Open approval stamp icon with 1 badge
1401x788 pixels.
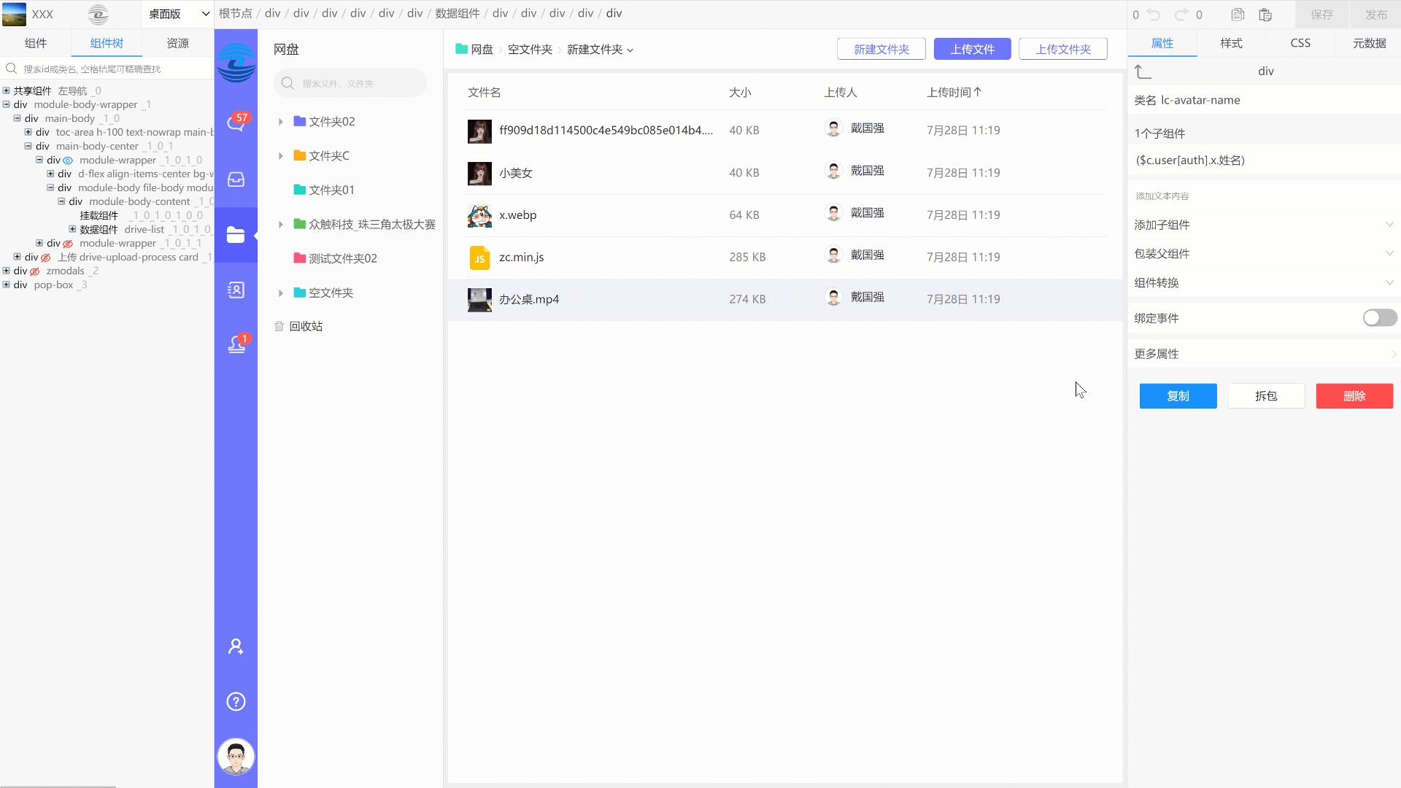236,344
